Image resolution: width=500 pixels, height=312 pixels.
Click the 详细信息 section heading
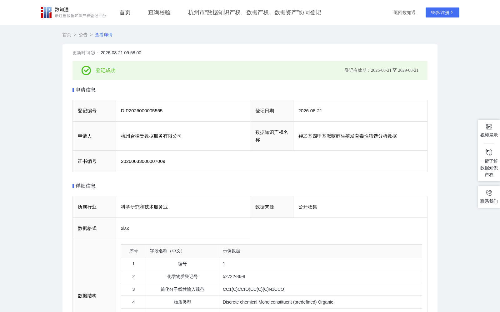point(86,186)
